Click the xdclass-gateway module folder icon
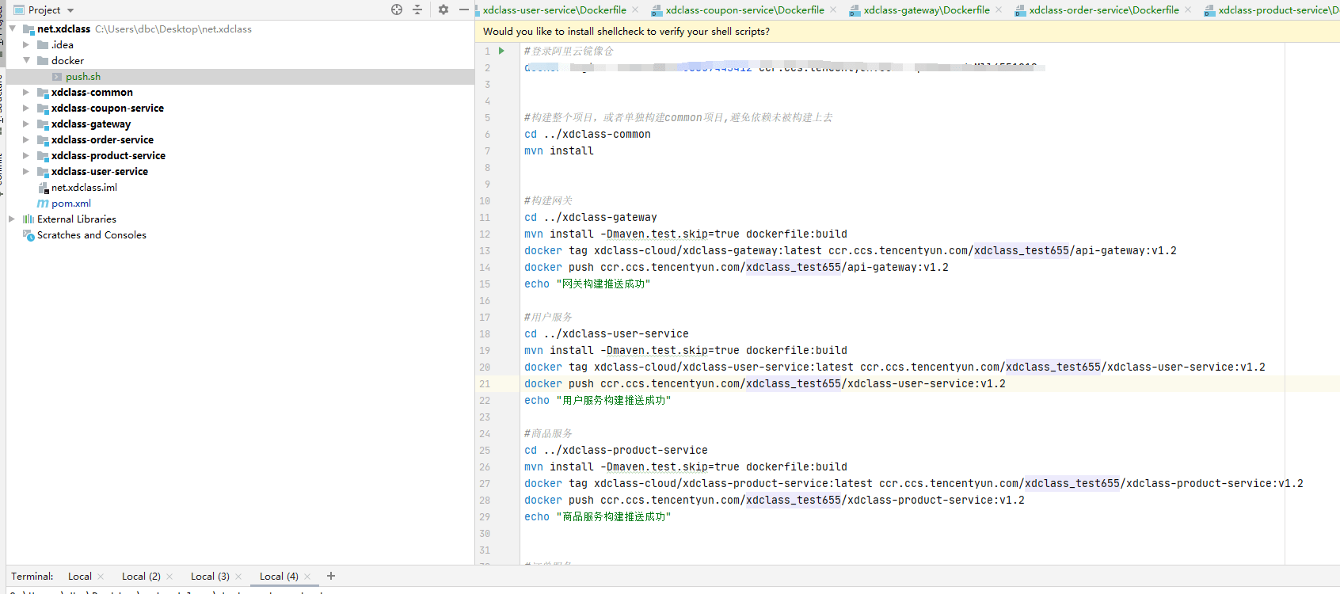This screenshot has height=594, width=1340. (x=44, y=124)
